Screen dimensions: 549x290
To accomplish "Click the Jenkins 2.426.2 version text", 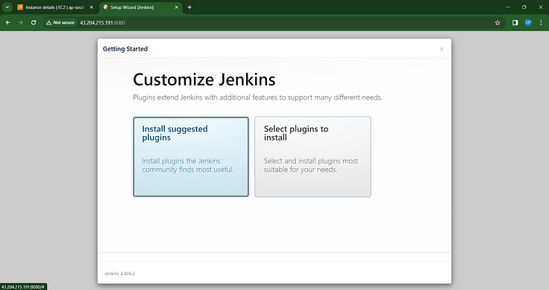I will pos(120,274).
